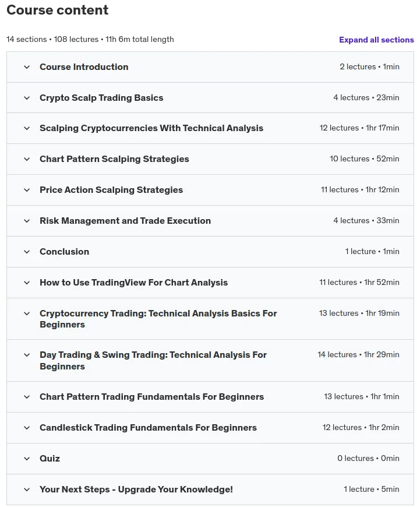Open the Quiz section row

(x=210, y=459)
